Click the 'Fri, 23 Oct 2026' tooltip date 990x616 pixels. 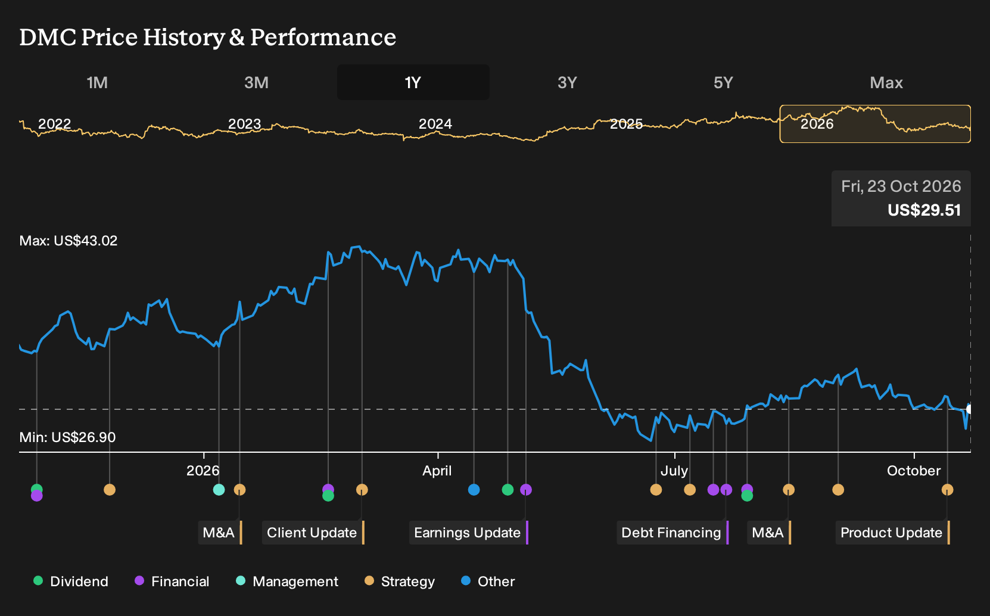(x=901, y=186)
